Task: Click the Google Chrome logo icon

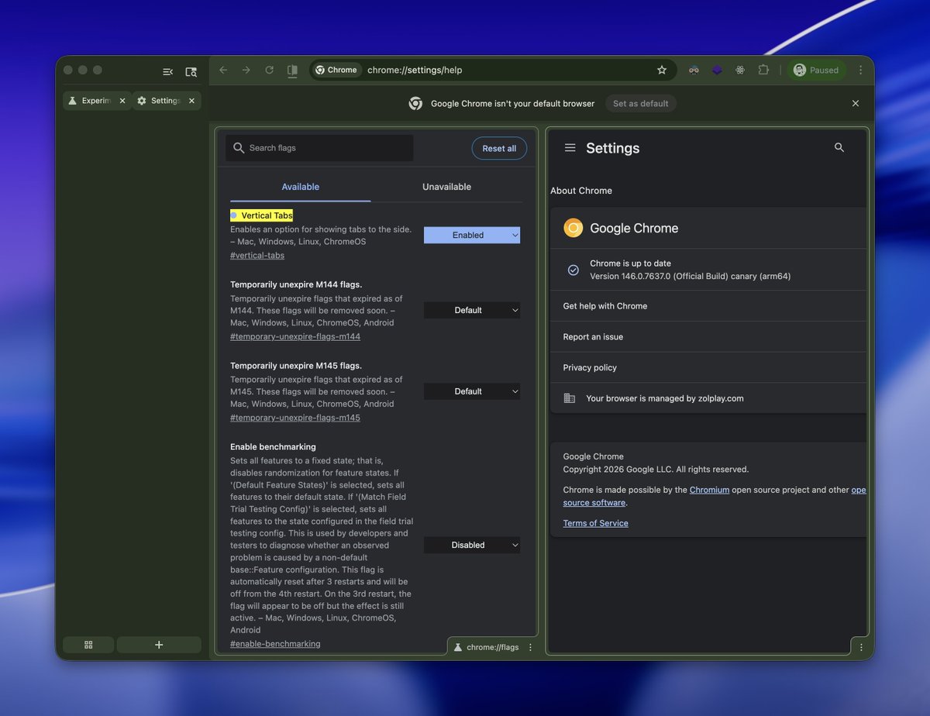Action: point(573,228)
